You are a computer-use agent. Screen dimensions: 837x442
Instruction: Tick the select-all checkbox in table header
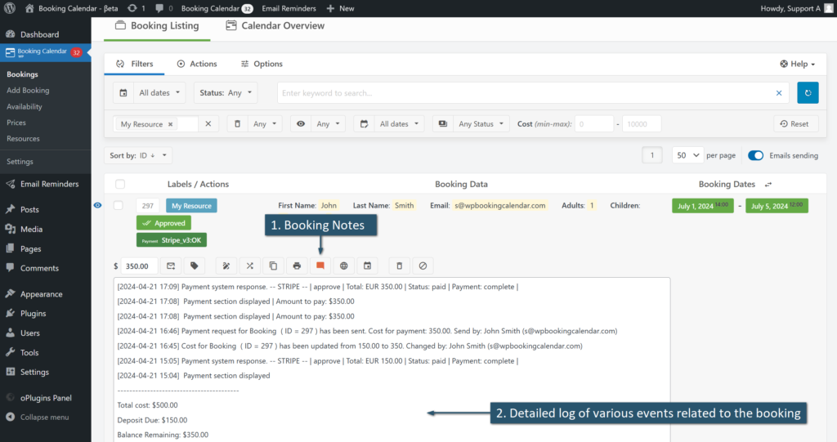click(x=120, y=185)
